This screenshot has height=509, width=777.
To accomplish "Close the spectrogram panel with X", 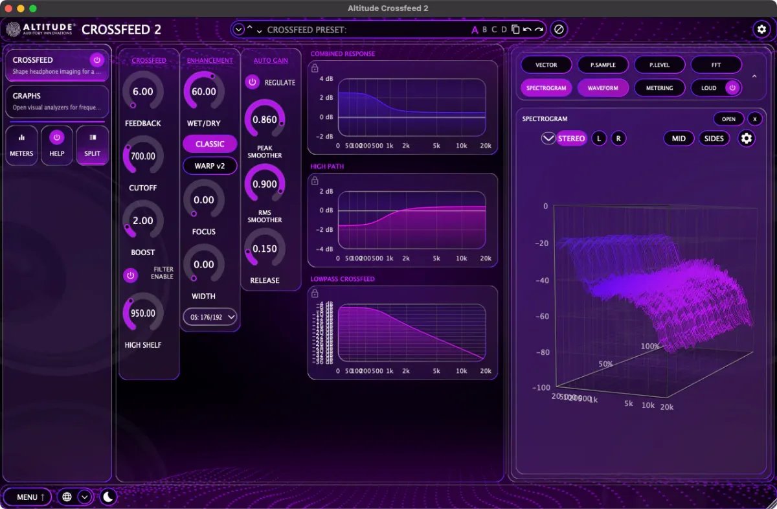I will (x=754, y=119).
